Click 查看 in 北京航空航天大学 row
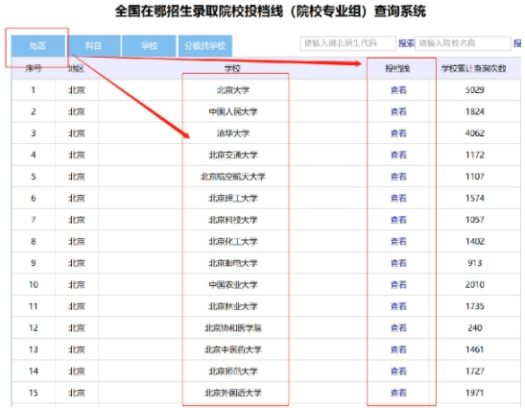The width and height of the screenshot is (525, 408). 398,177
